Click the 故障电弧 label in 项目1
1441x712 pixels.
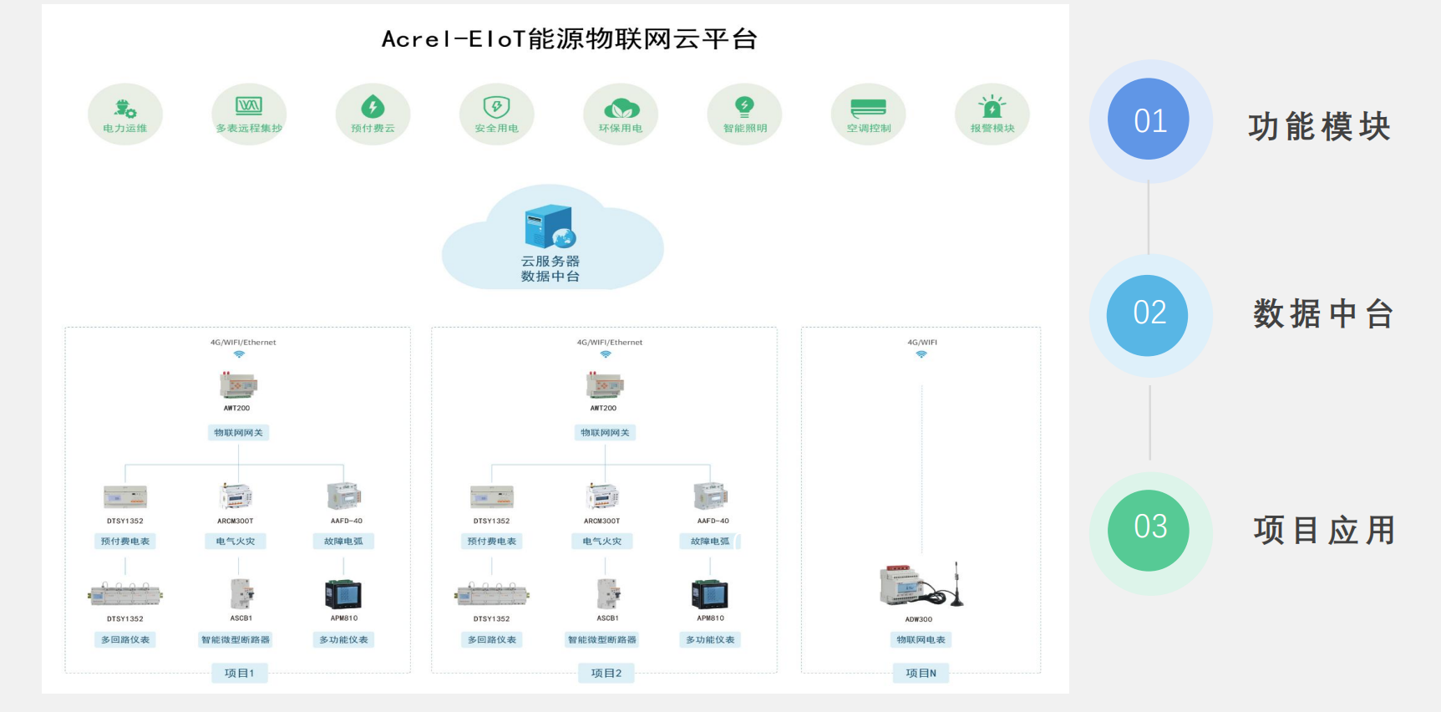pos(343,541)
